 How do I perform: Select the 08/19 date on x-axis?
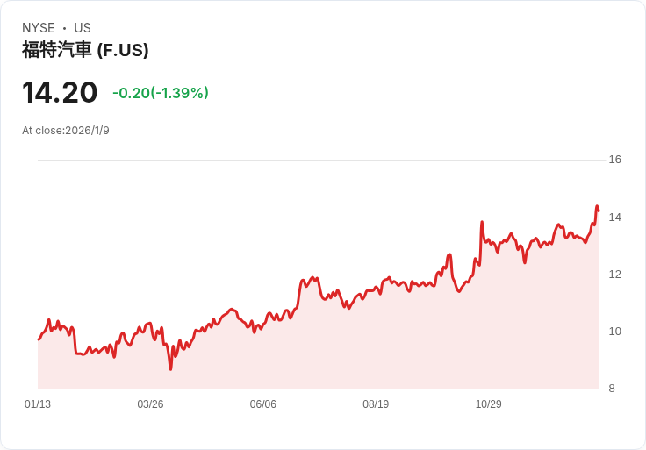coord(376,404)
